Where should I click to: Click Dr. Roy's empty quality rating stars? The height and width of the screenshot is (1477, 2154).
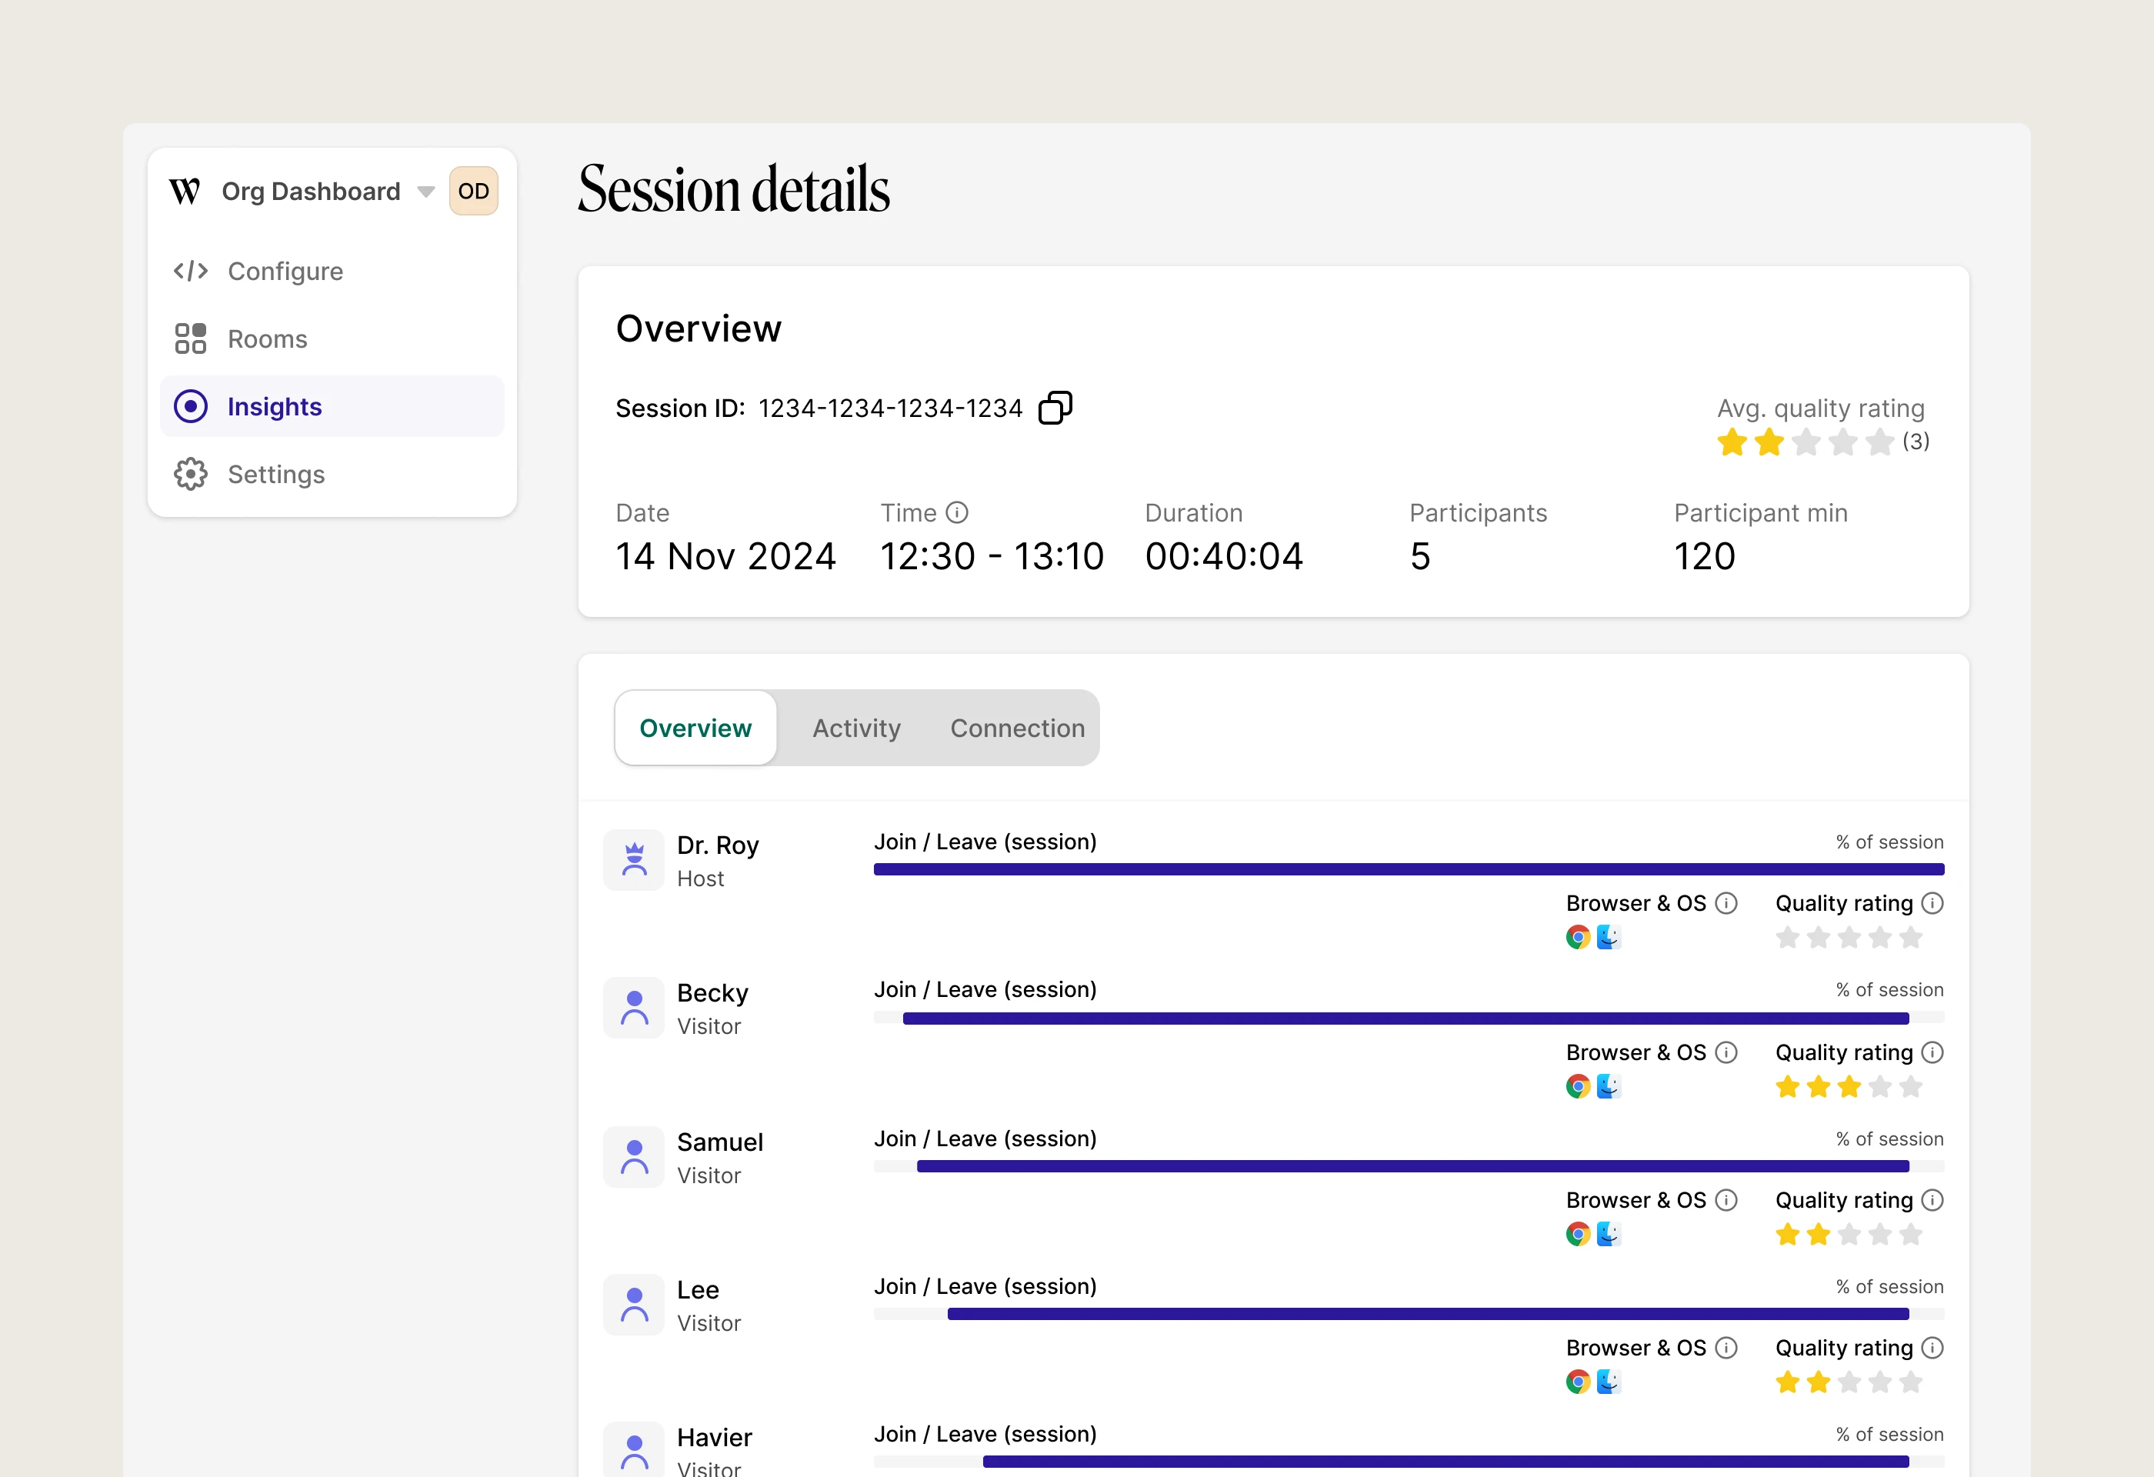(x=1849, y=938)
